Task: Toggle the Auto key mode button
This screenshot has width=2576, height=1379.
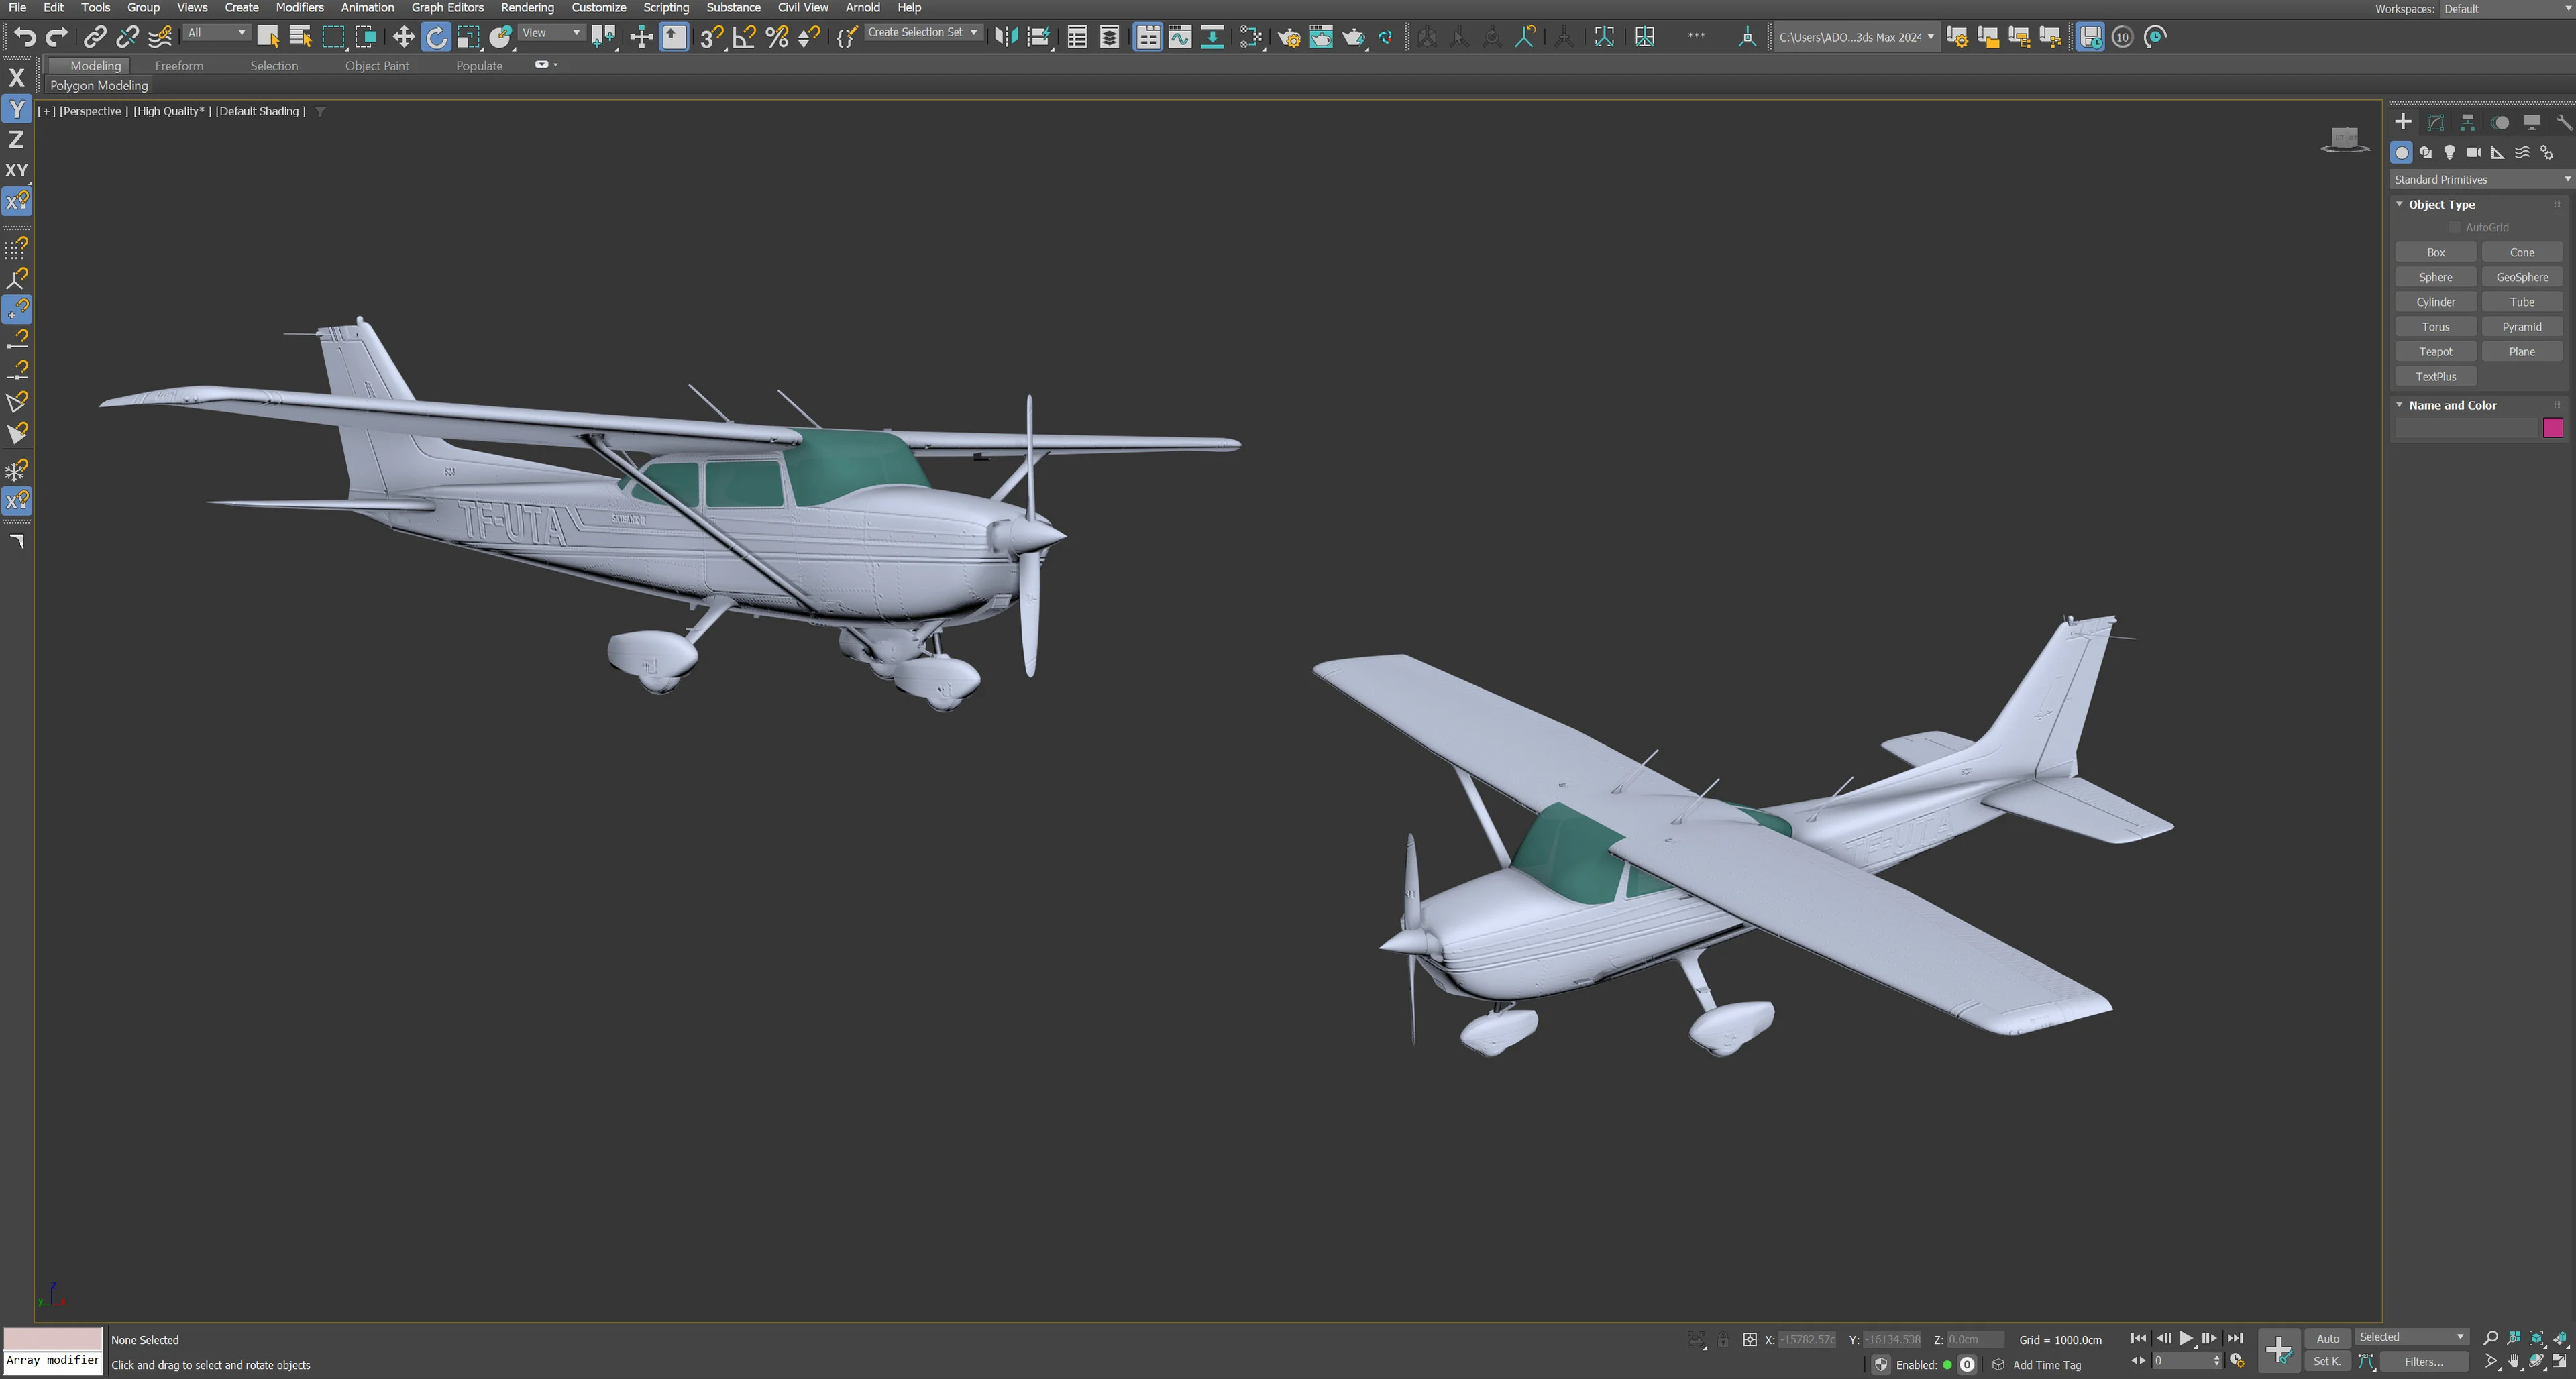Action: 2327,1338
